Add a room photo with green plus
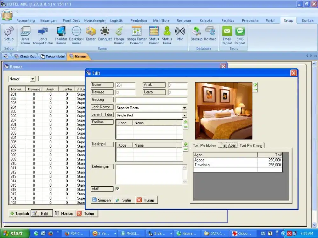 click(x=255, y=85)
